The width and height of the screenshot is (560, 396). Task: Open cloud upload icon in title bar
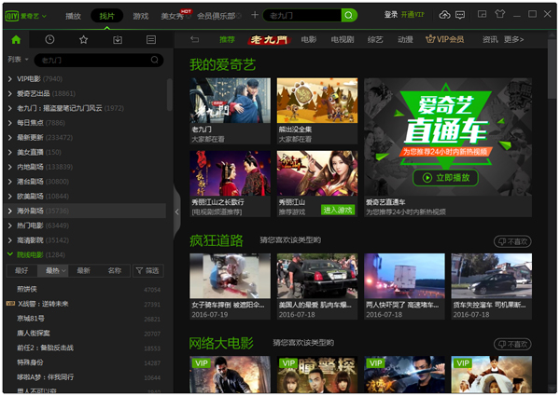(x=444, y=15)
